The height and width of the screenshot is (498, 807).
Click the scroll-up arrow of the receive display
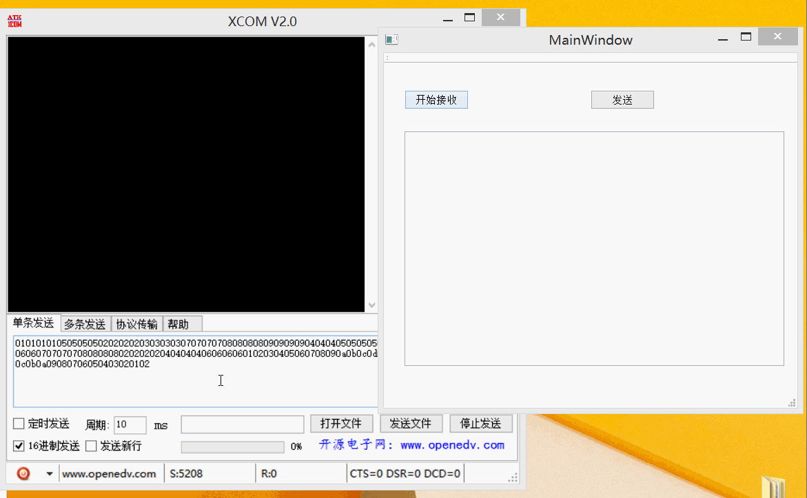pos(371,43)
